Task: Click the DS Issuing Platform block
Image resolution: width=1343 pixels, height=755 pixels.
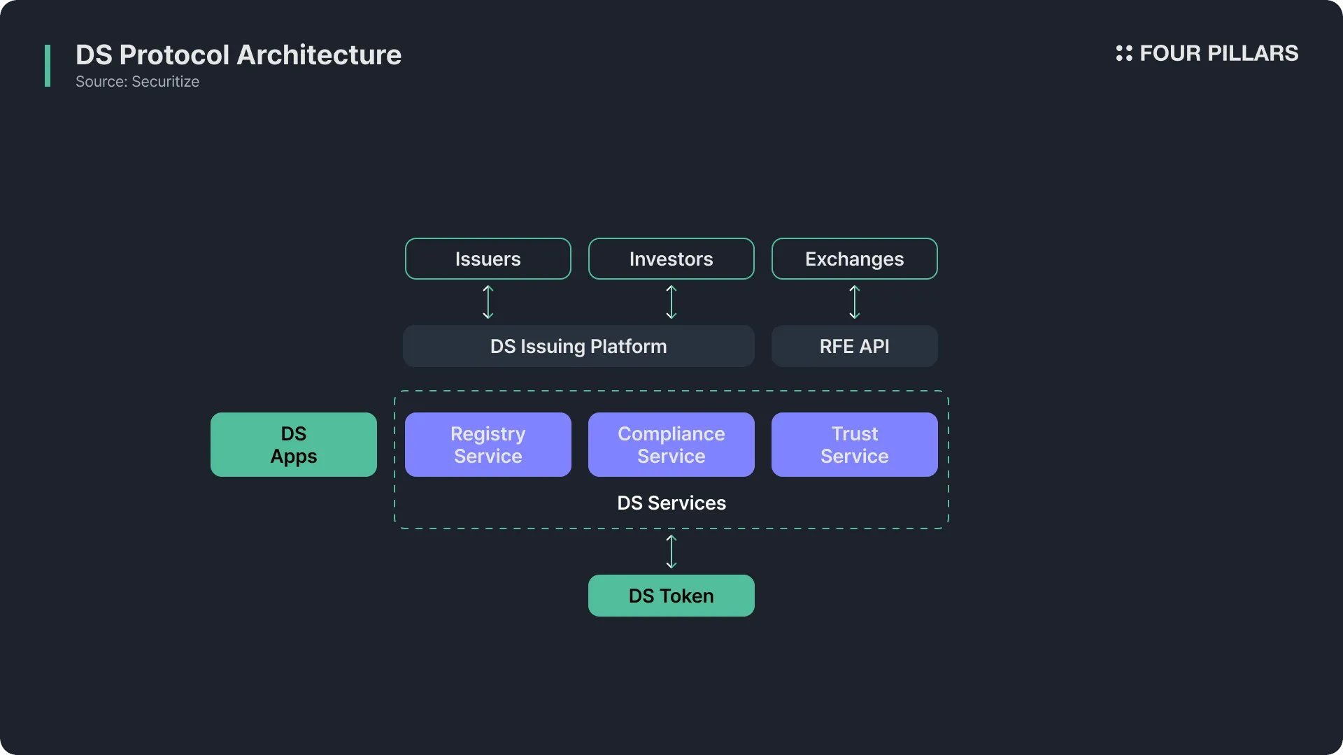Action: [578, 346]
